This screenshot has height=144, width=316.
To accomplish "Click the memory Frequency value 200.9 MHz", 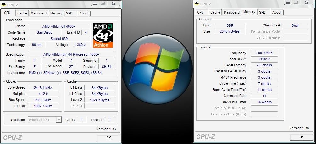I will (264, 53).
